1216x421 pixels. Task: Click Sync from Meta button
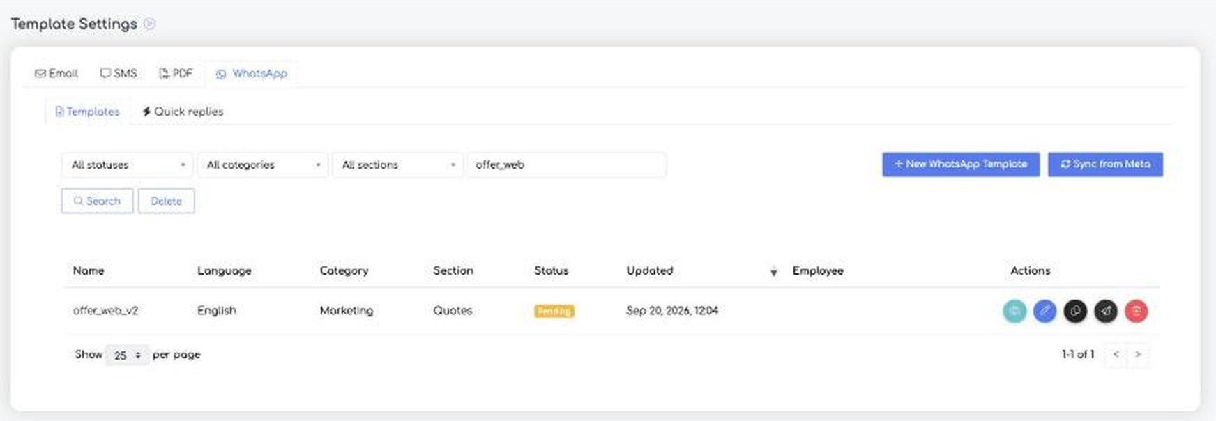[x=1105, y=164]
